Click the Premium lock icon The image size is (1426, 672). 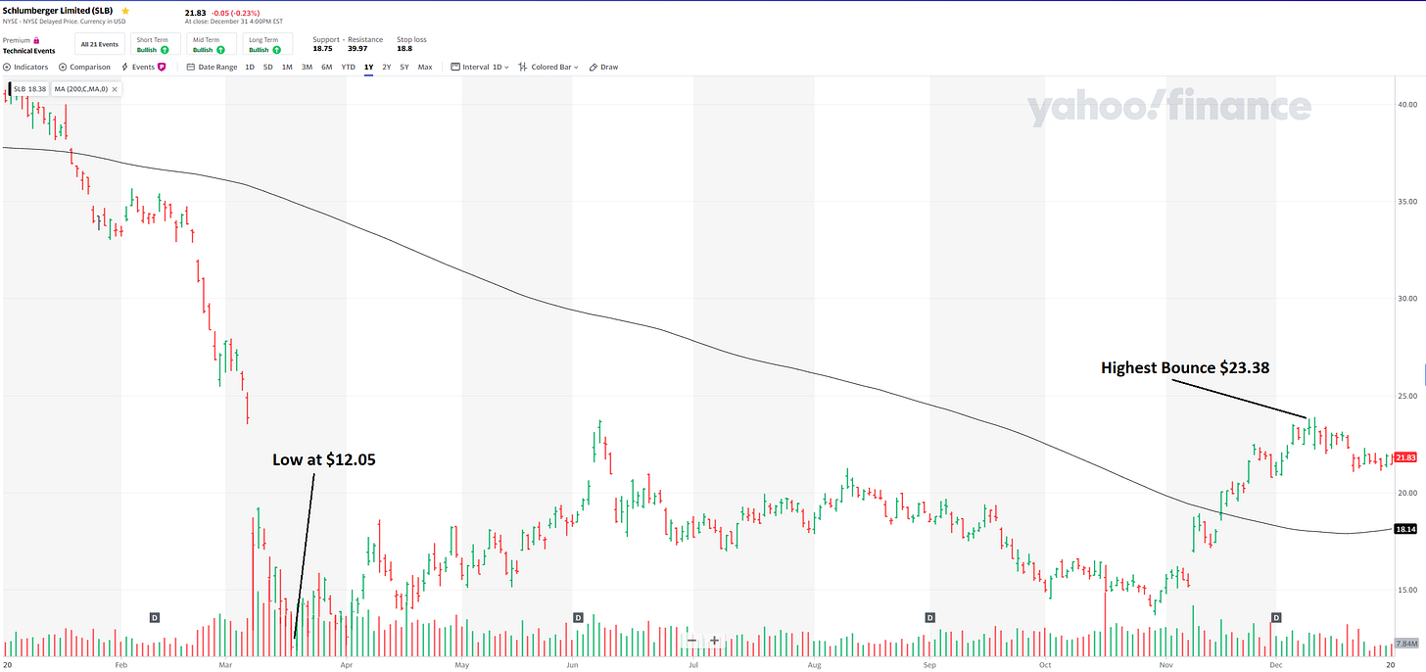click(37, 40)
